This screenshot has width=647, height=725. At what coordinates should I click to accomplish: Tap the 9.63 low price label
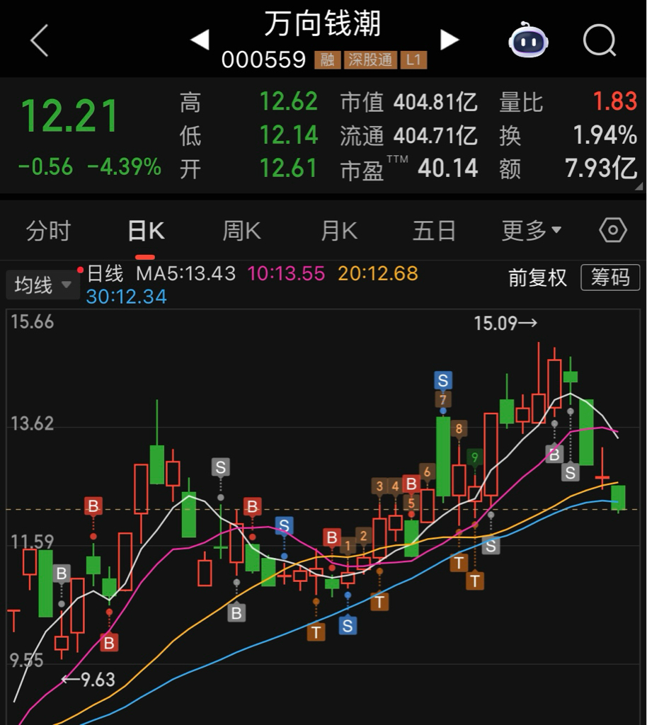tap(88, 679)
